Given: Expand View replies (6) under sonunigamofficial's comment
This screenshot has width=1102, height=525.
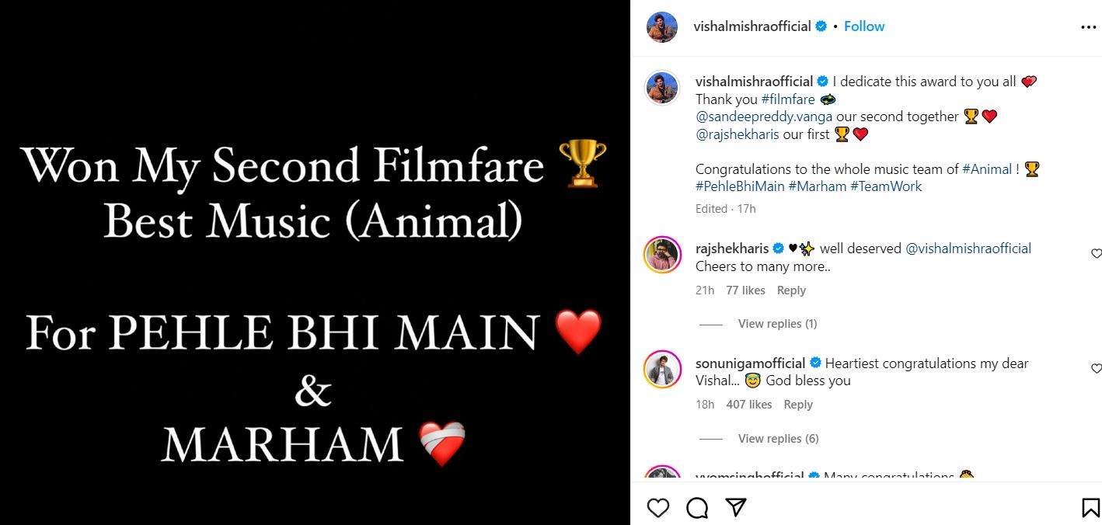Looking at the screenshot, I should tap(778, 438).
